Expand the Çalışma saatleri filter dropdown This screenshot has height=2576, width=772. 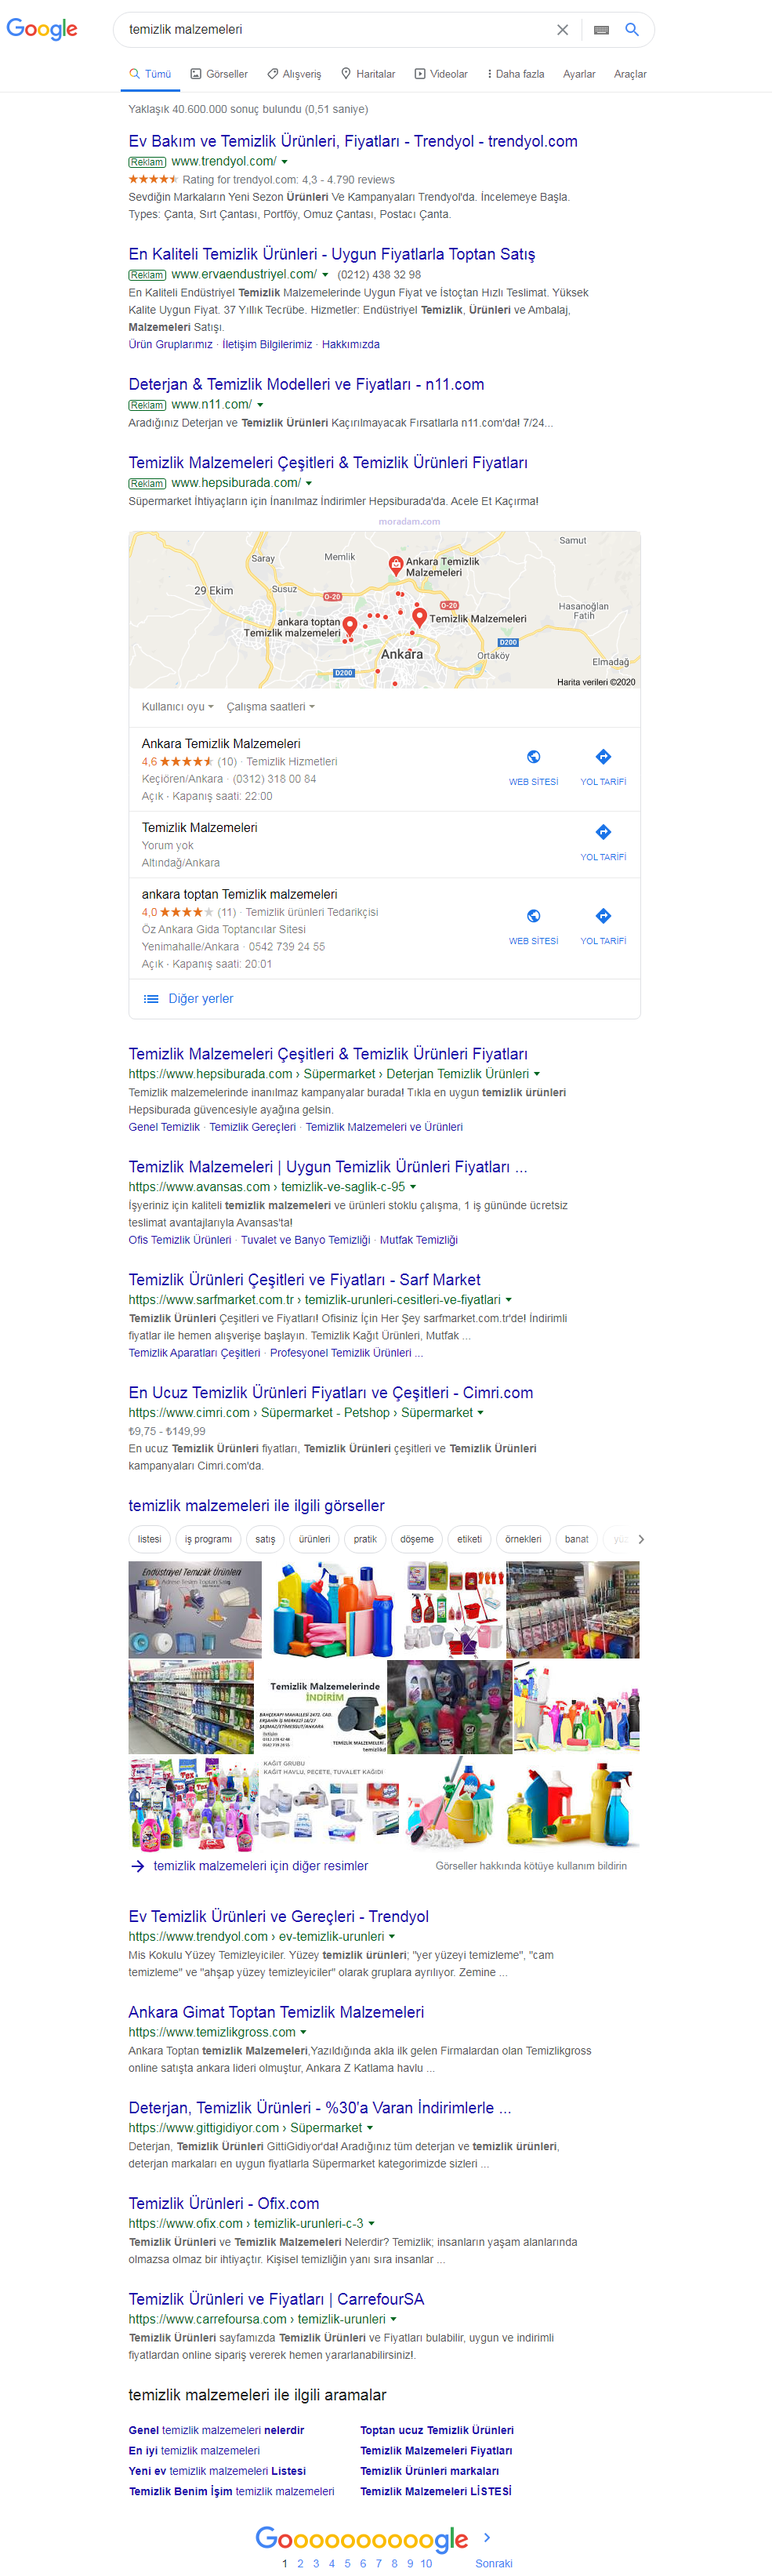[x=271, y=707]
